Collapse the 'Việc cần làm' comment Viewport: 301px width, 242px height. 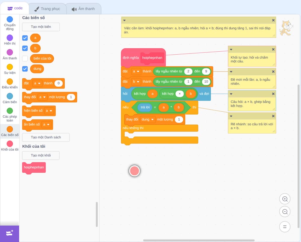point(124,20)
